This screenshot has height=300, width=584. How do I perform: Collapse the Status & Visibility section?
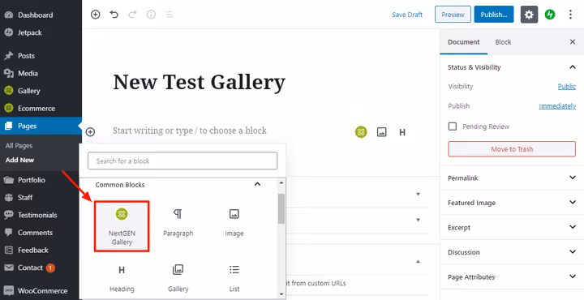click(x=512, y=67)
